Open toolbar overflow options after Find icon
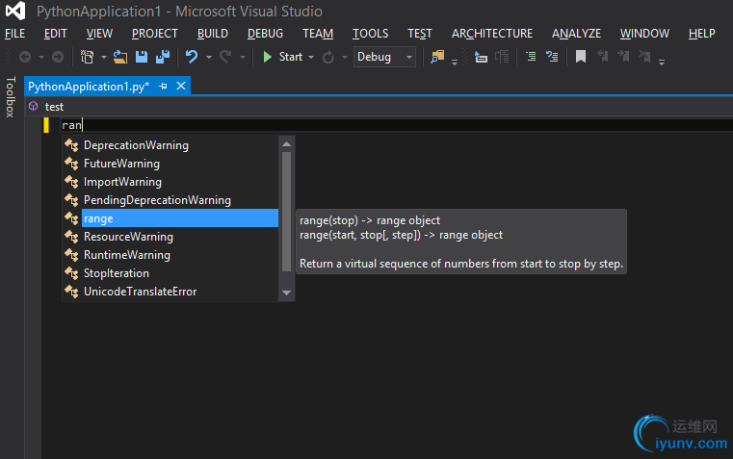This screenshot has height=459, width=733. click(455, 62)
